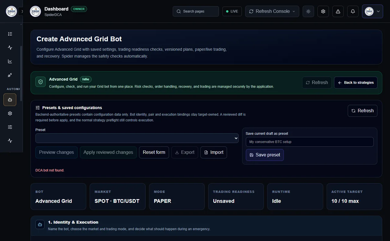Open the warning triangle alerts icon

[x=338, y=11]
